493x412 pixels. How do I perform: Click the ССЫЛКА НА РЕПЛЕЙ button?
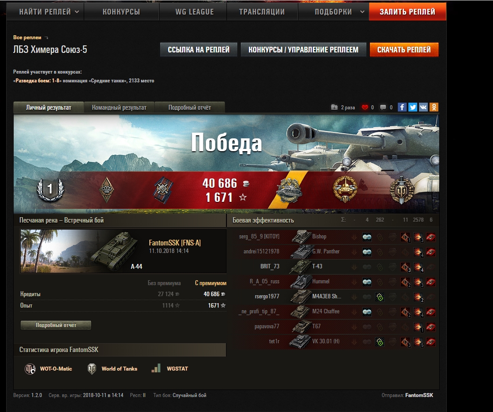point(198,50)
